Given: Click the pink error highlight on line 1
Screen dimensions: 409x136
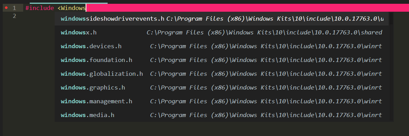Looking at the screenshot, I should (247, 8).
